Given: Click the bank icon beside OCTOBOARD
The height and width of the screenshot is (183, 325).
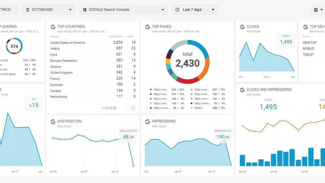Looking at the screenshot, I should (x=27, y=9).
